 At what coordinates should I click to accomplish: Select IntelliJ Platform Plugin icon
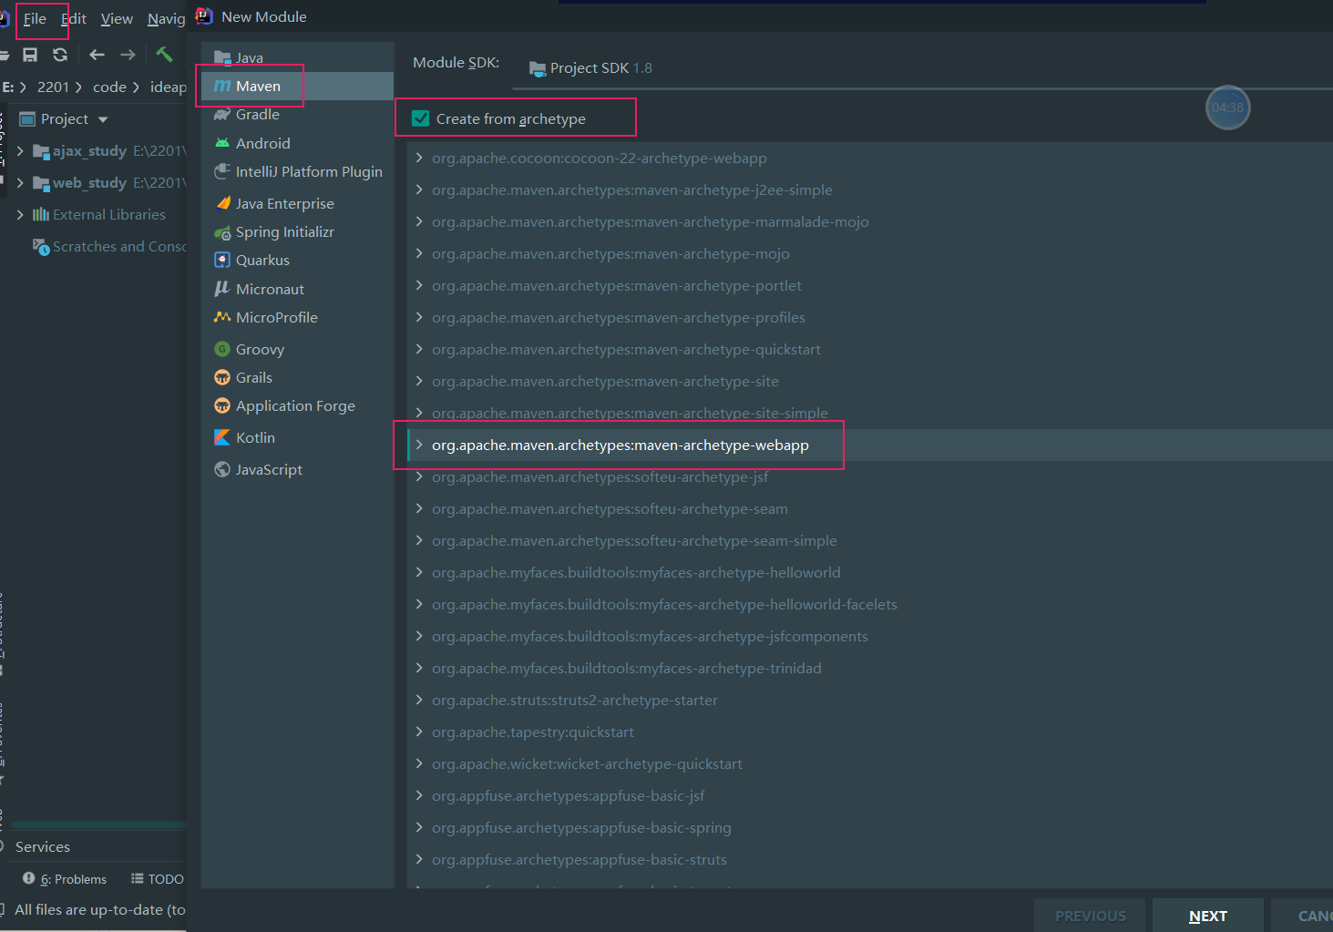pos(222,171)
